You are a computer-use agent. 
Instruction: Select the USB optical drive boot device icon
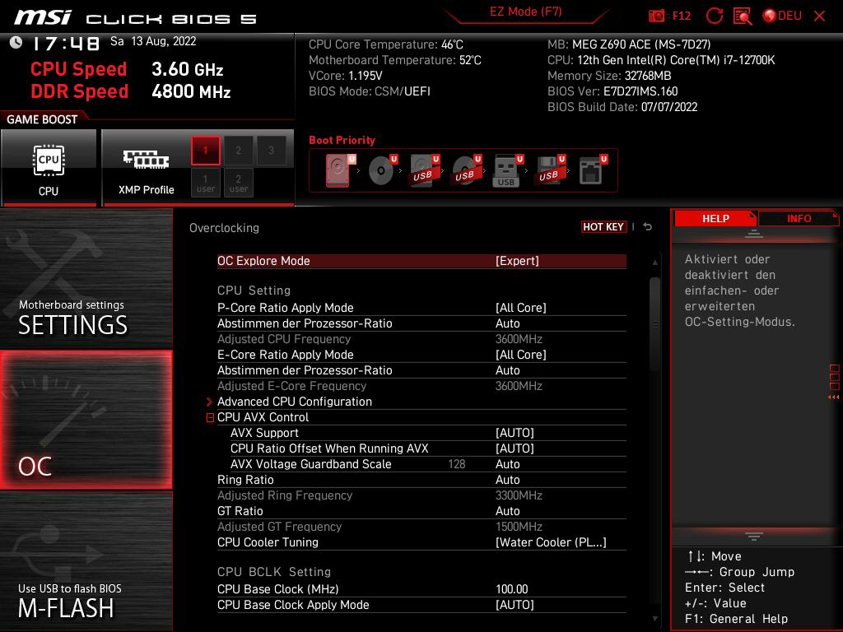point(466,170)
